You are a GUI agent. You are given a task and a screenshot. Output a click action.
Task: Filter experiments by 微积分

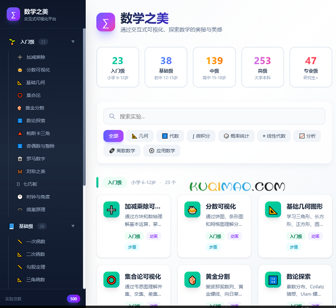tap(201, 136)
